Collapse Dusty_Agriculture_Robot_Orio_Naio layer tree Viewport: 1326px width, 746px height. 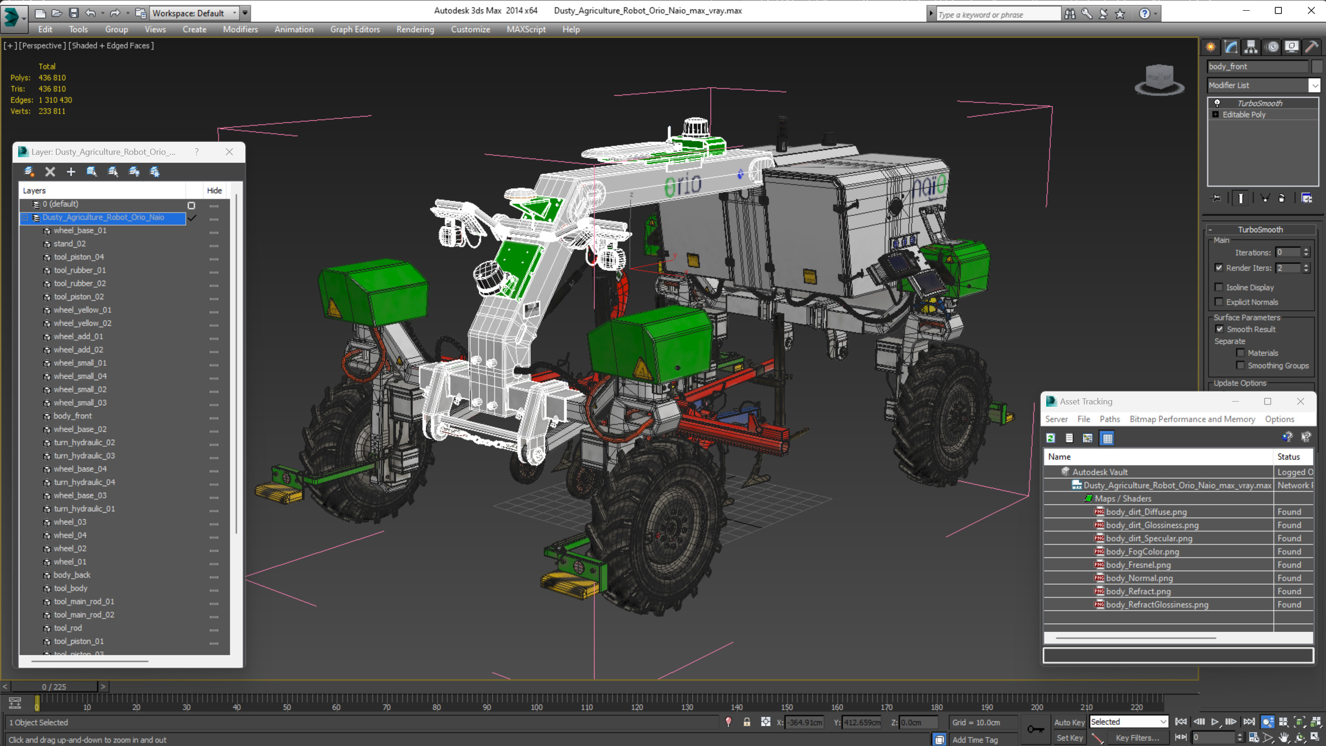(x=25, y=217)
